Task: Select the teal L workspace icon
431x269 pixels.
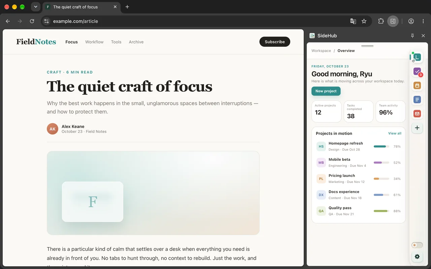Action: (x=417, y=57)
